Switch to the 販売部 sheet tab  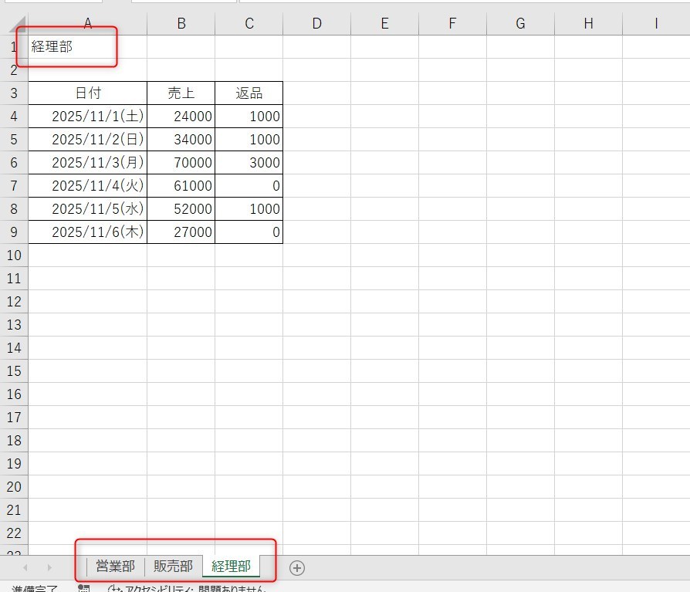point(173,567)
